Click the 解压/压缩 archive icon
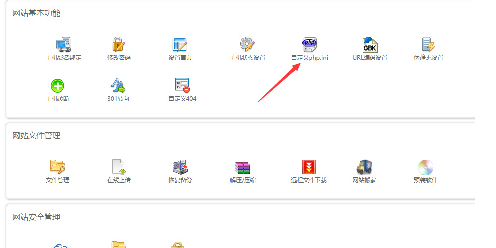This screenshot has height=248, width=496. pos(243,167)
